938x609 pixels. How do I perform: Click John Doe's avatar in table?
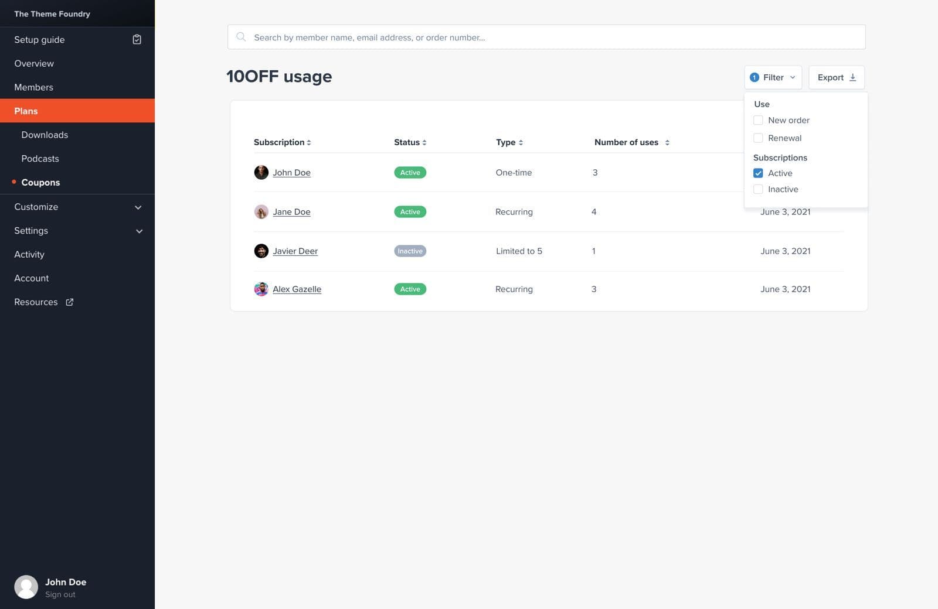(x=261, y=173)
